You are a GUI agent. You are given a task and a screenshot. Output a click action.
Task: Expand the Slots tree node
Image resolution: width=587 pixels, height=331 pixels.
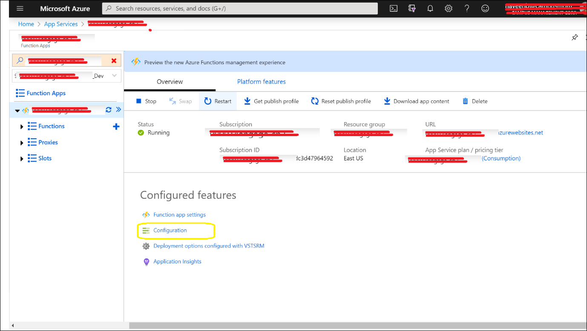click(22, 159)
